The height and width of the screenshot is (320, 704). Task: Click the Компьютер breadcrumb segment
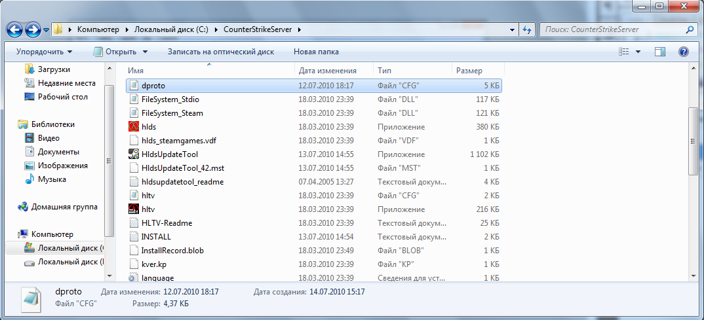click(x=98, y=29)
